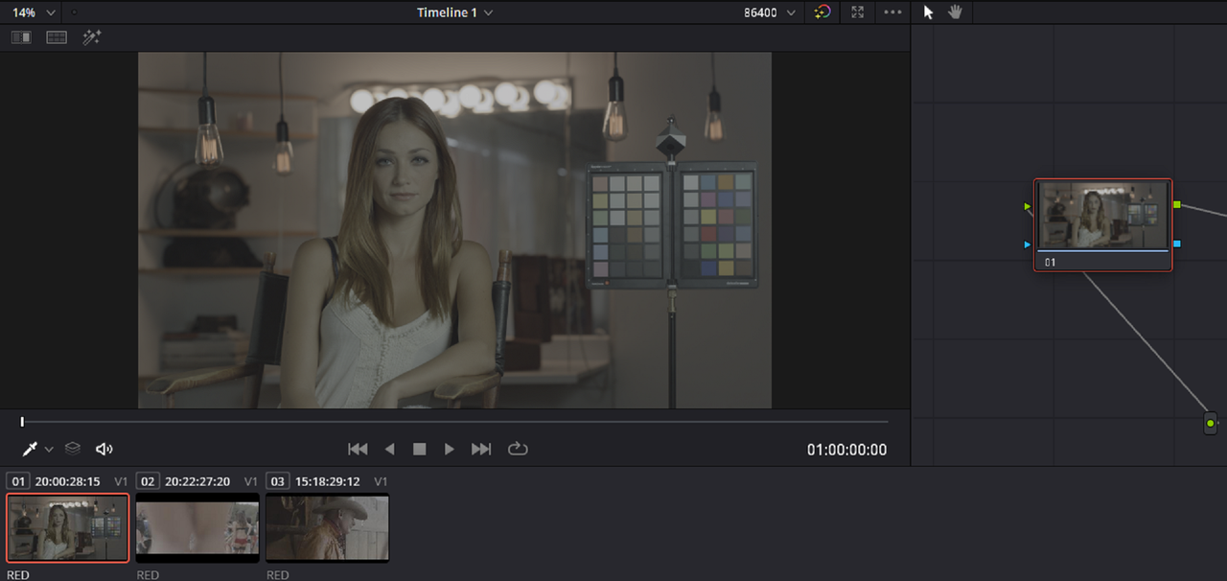Click the RED label under clip 03
This screenshot has width=1227, height=581.
tap(277, 575)
